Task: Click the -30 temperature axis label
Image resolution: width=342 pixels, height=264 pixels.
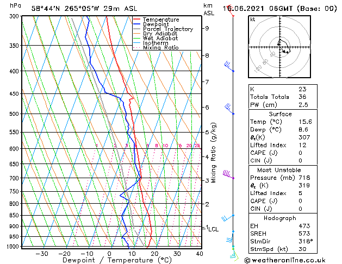Action: point(42,254)
